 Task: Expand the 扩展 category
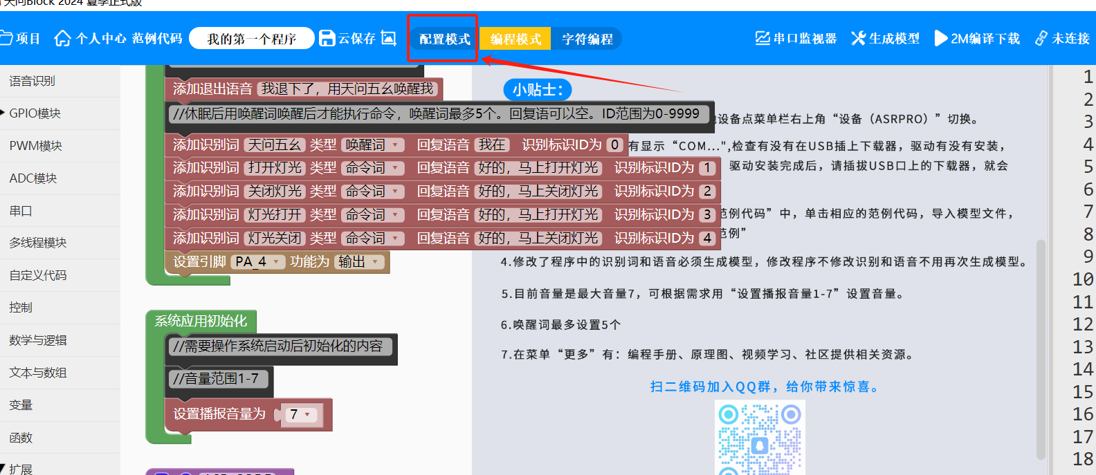coord(3,468)
